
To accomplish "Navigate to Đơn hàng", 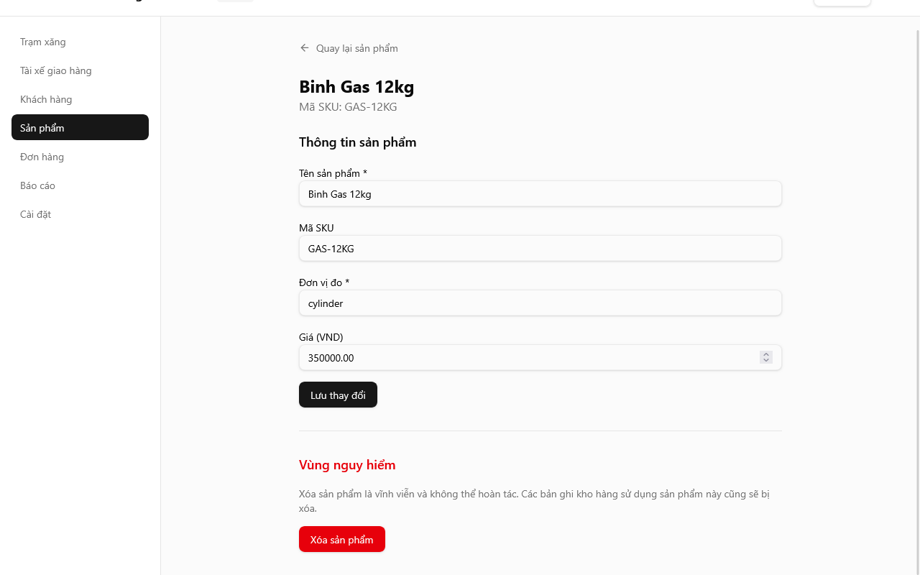I will (x=42, y=157).
